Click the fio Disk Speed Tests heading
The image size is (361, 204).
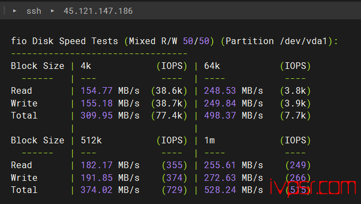coord(64,41)
